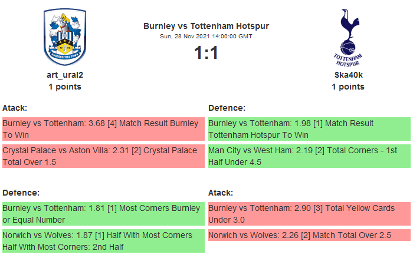Open art_ural2 player profile name
Viewport: 413px width, 271px height.
tap(65, 75)
